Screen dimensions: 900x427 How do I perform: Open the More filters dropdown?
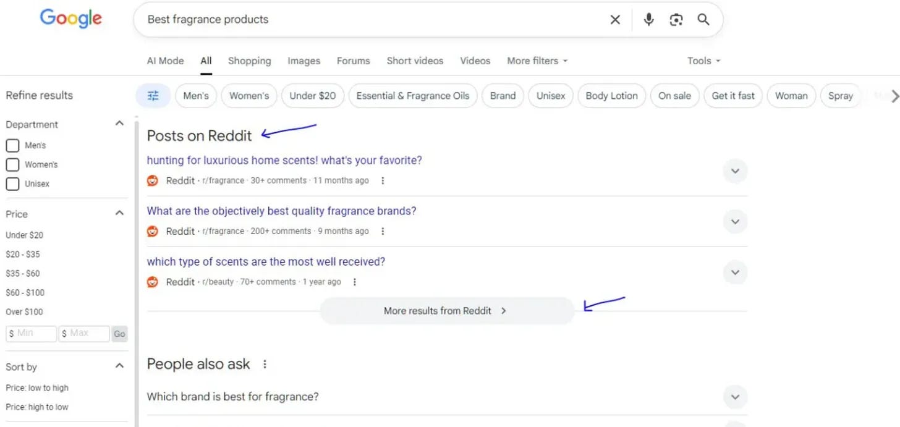[537, 61]
